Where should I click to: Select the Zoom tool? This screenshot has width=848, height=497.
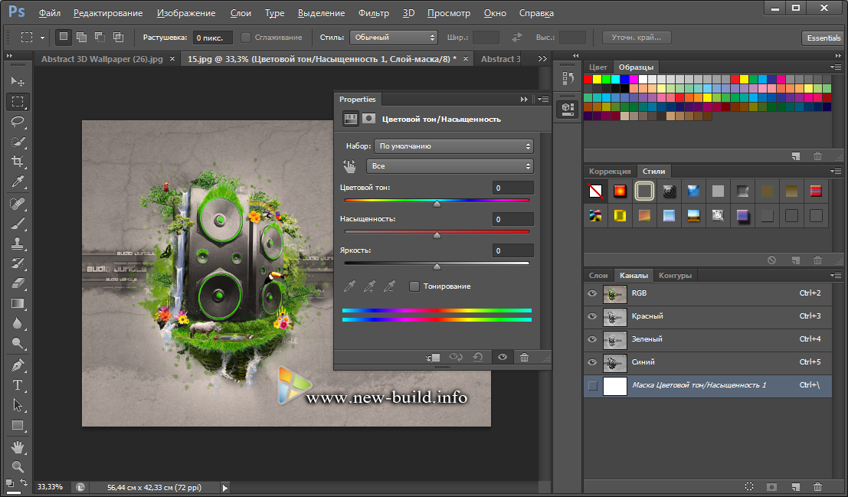pyautogui.click(x=18, y=466)
